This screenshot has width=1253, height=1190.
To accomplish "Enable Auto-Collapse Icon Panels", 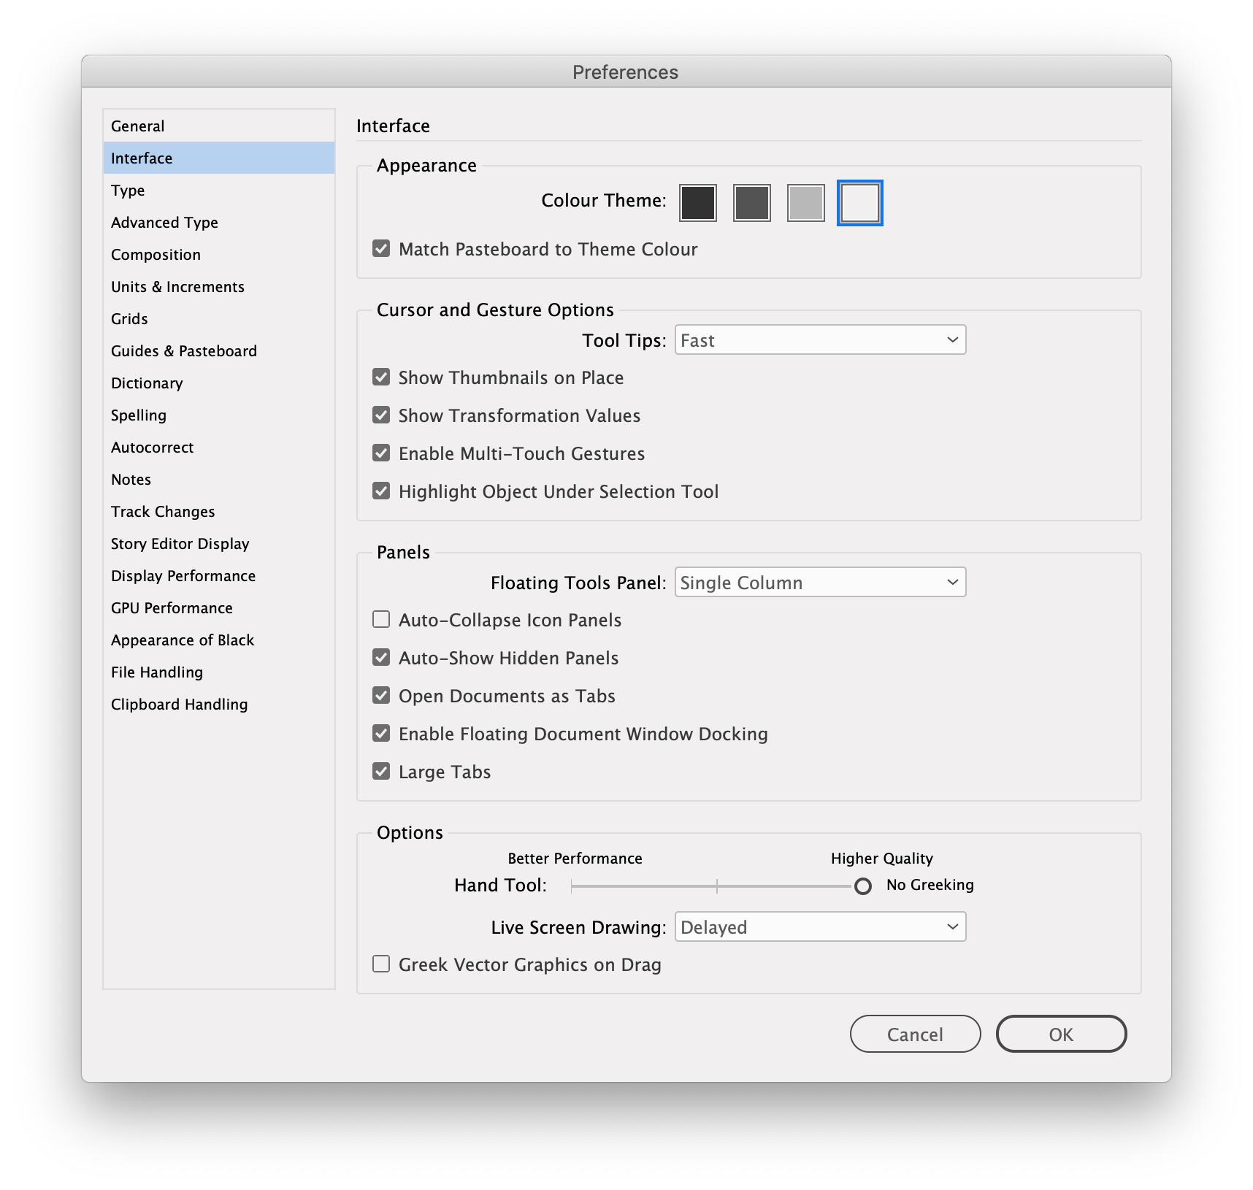I will (380, 619).
